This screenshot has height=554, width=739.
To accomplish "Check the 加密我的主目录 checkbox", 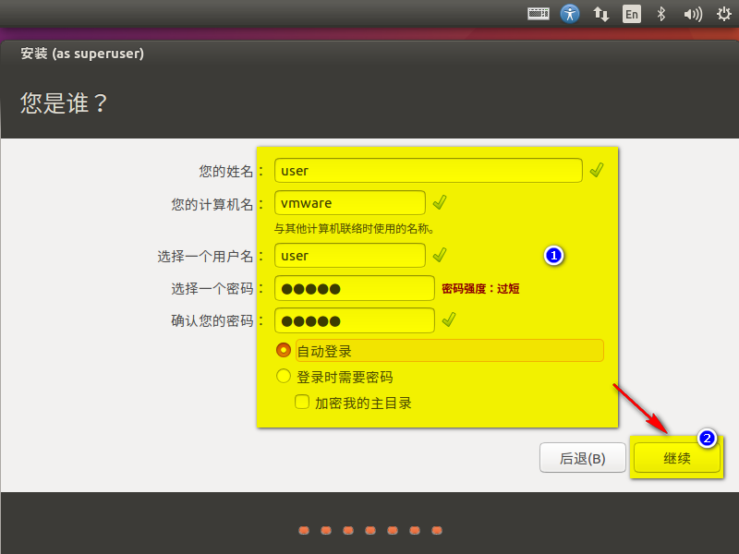I will tap(302, 402).
